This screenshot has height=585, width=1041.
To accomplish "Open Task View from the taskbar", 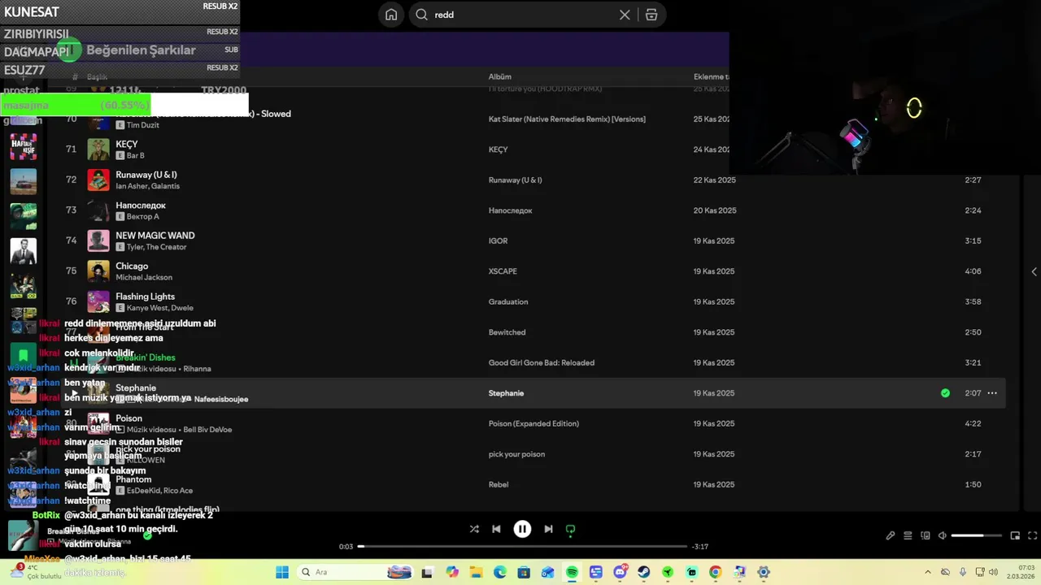I will 427,572.
